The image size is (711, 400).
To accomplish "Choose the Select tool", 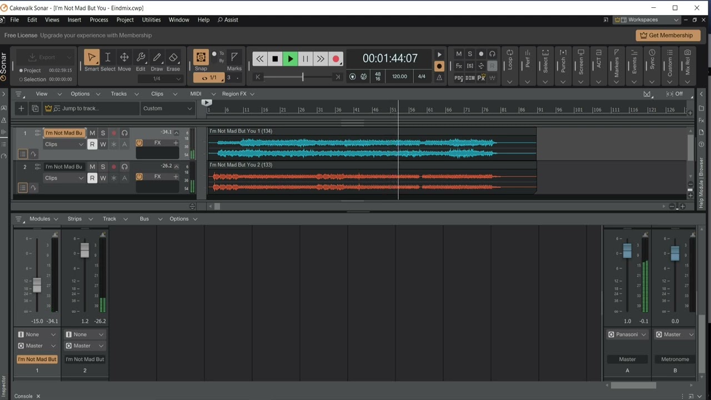I will pyautogui.click(x=108, y=57).
